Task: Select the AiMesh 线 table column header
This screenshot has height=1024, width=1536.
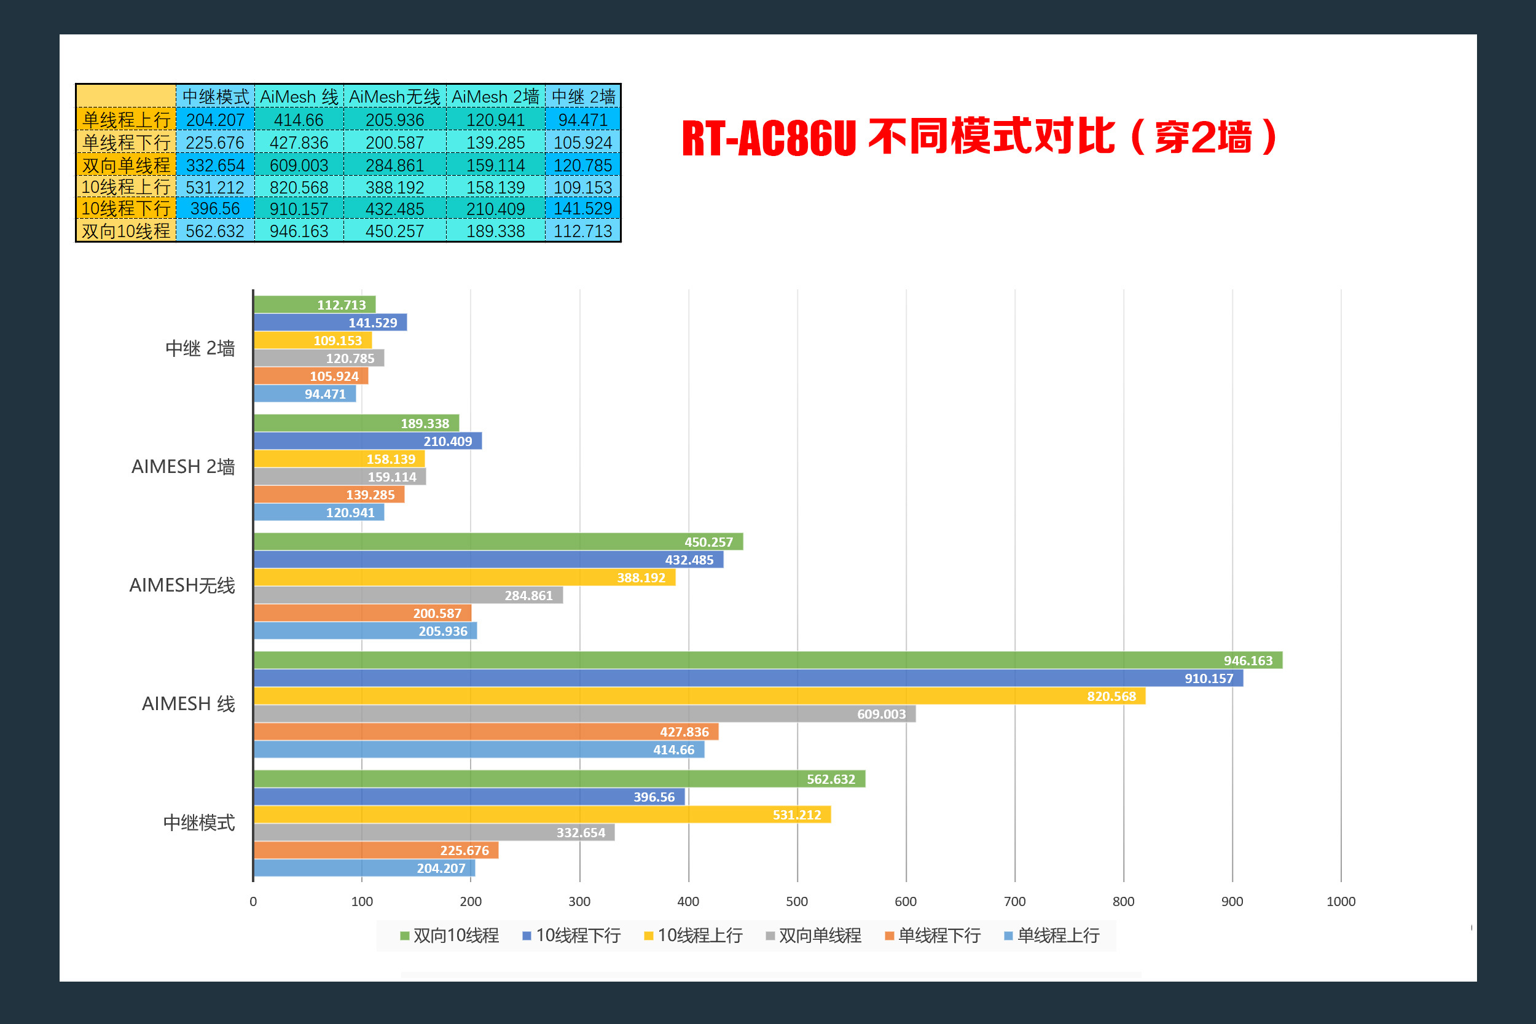Action: point(299,96)
